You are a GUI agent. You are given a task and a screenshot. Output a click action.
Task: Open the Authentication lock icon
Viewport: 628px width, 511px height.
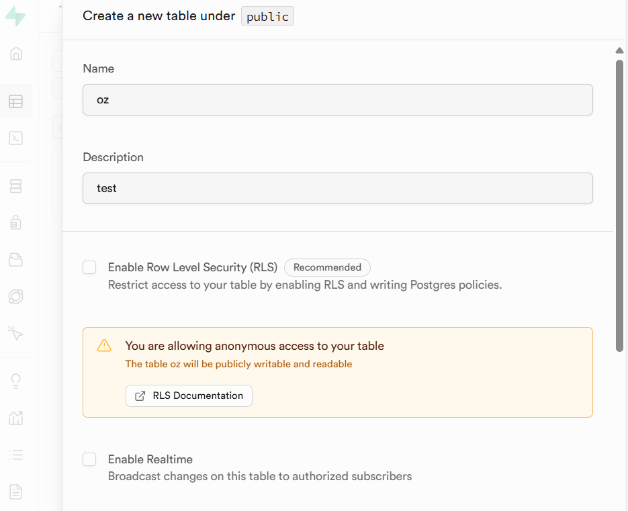16,222
